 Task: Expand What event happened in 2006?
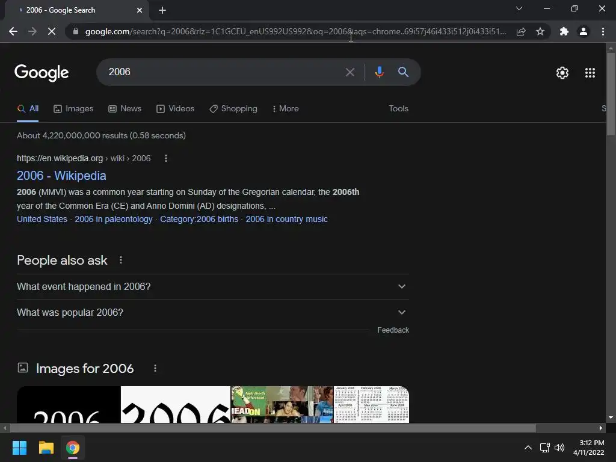[212, 287]
